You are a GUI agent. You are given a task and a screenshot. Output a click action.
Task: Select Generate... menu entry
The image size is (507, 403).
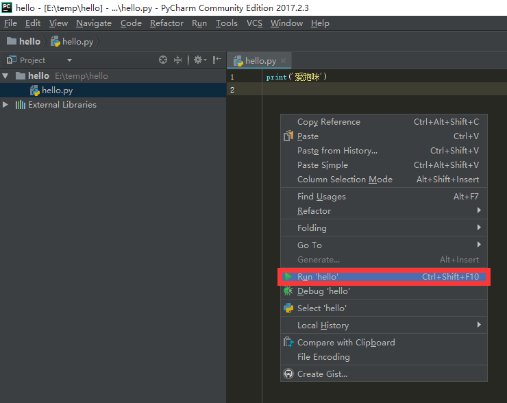tap(384, 260)
